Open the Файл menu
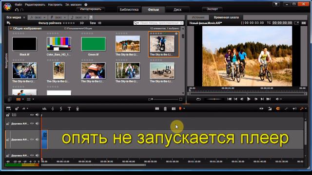Screen dimensions: 312x175 click(19, 4)
